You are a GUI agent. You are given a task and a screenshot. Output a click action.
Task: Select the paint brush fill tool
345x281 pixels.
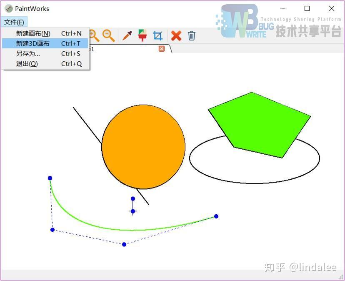click(x=142, y=36)
